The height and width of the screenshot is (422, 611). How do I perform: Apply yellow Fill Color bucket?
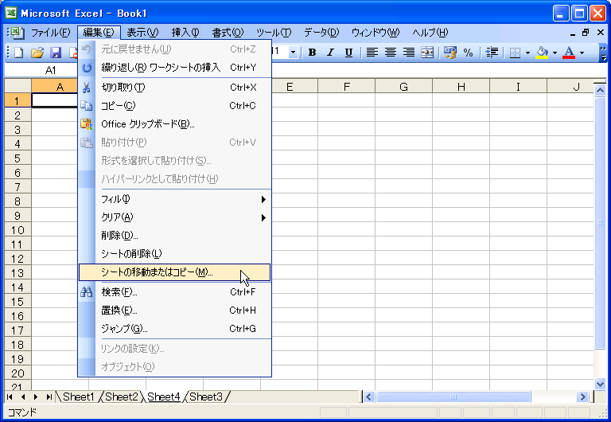[x=542, y=53]
